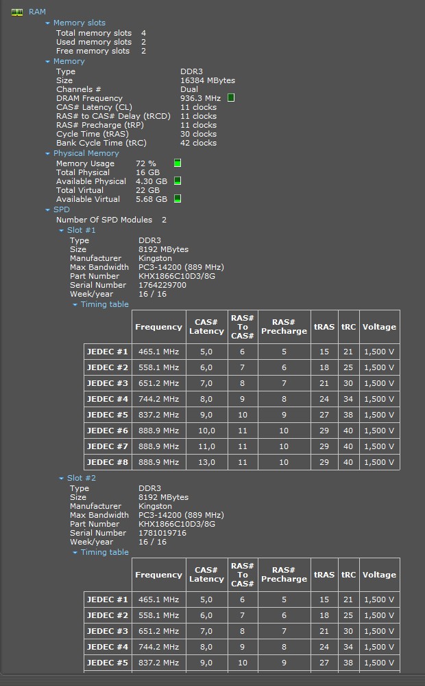
Task: Click Slot #1 table Frequency column header
Action: 158,327
